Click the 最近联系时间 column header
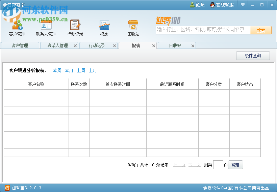 pyautogui.click(x=172, y=84)
